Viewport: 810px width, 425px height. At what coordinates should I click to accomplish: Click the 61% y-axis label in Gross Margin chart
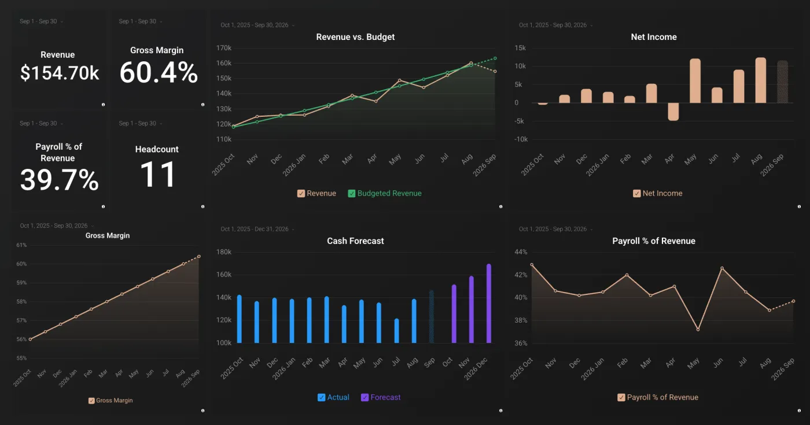pyautogui.click(x=21, y=245)
